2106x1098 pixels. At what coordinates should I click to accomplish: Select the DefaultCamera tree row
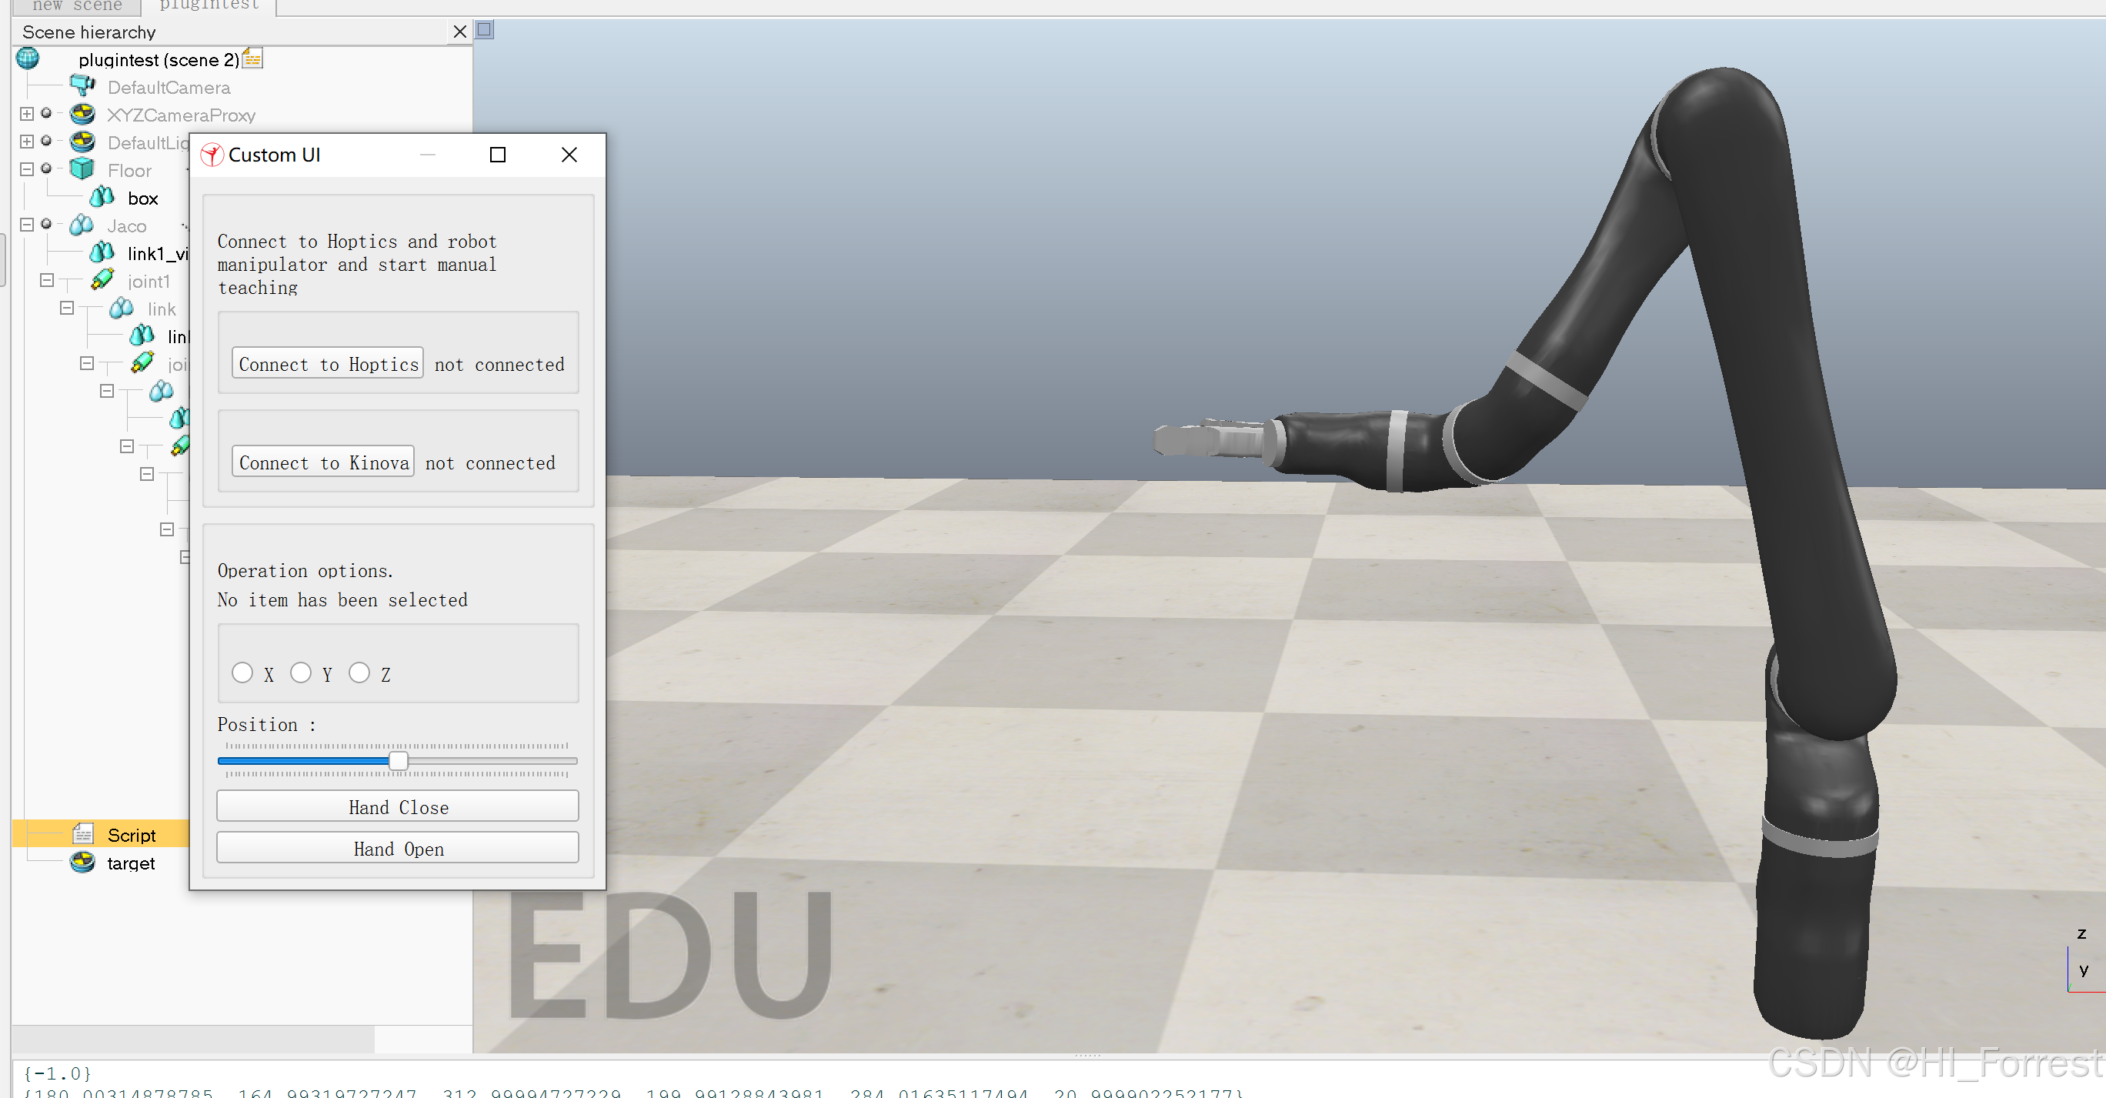[x=169, y=87]
